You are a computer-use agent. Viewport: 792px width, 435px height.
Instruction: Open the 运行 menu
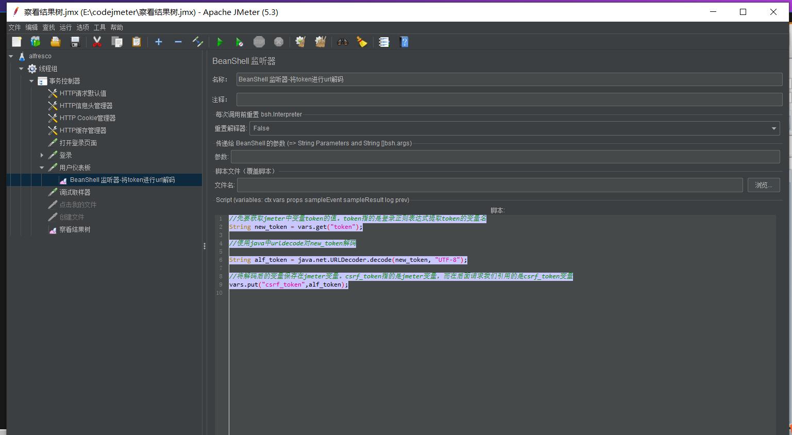[66, 27]
